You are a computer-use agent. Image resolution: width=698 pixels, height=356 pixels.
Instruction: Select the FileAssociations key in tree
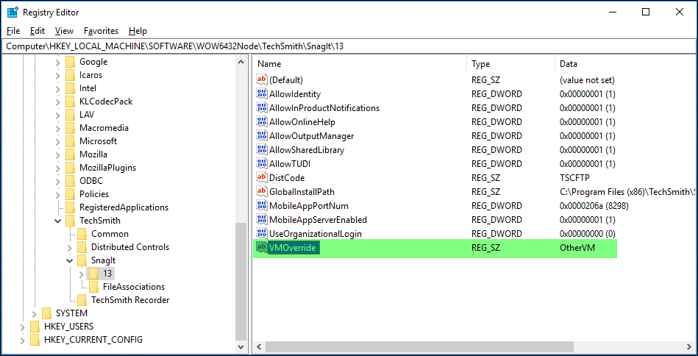point(133,287)
